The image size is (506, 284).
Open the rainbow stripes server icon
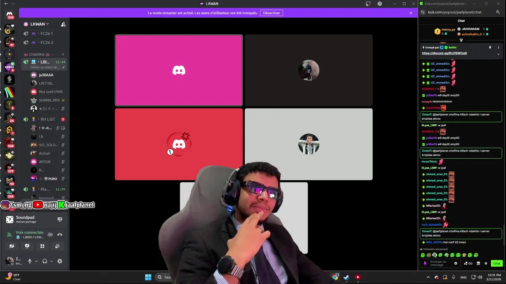tap(9, 92)
